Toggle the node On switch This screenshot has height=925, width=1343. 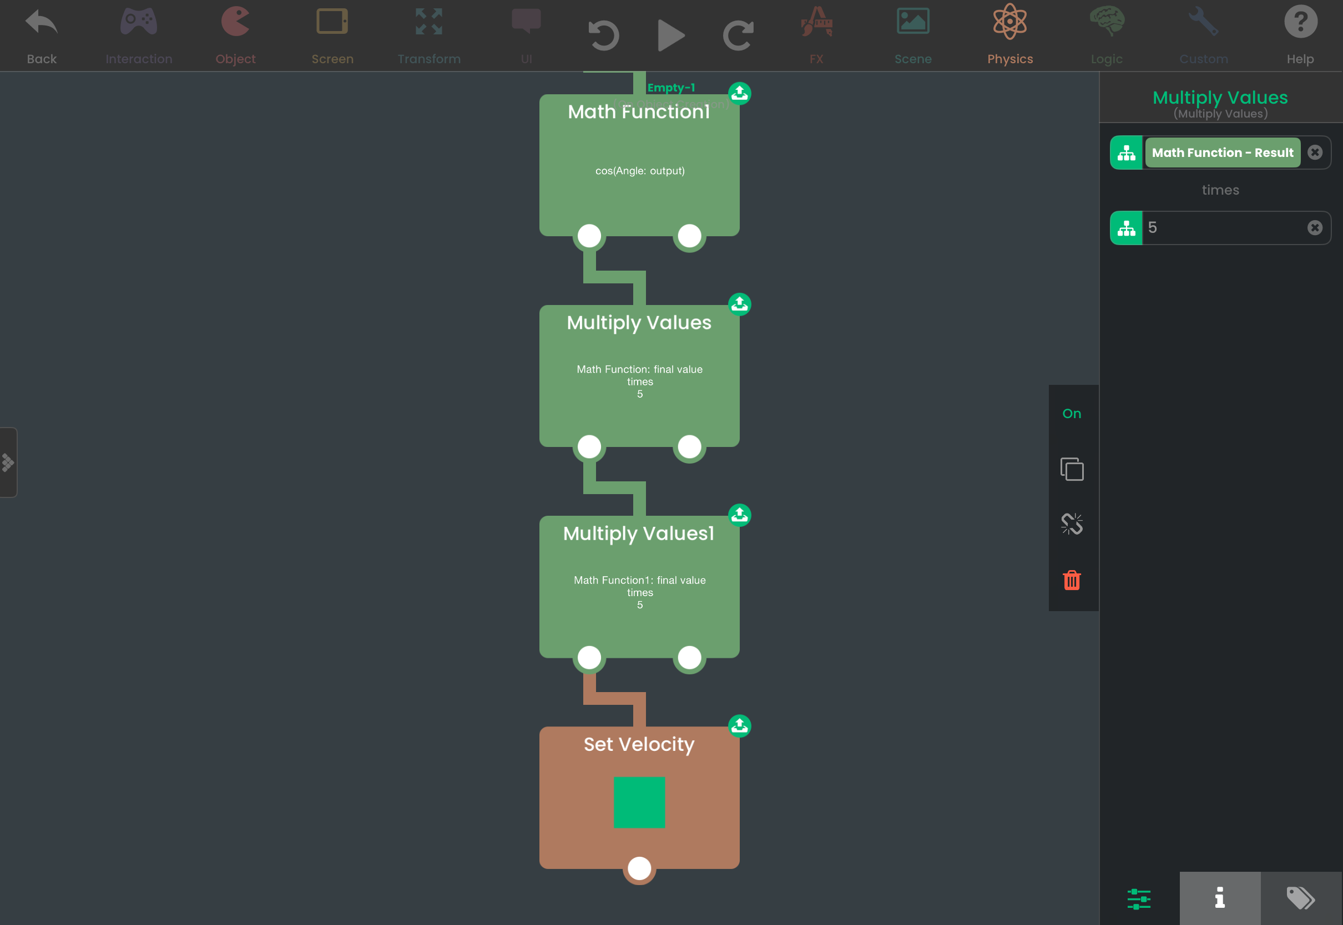click(x=1072, y=414)
